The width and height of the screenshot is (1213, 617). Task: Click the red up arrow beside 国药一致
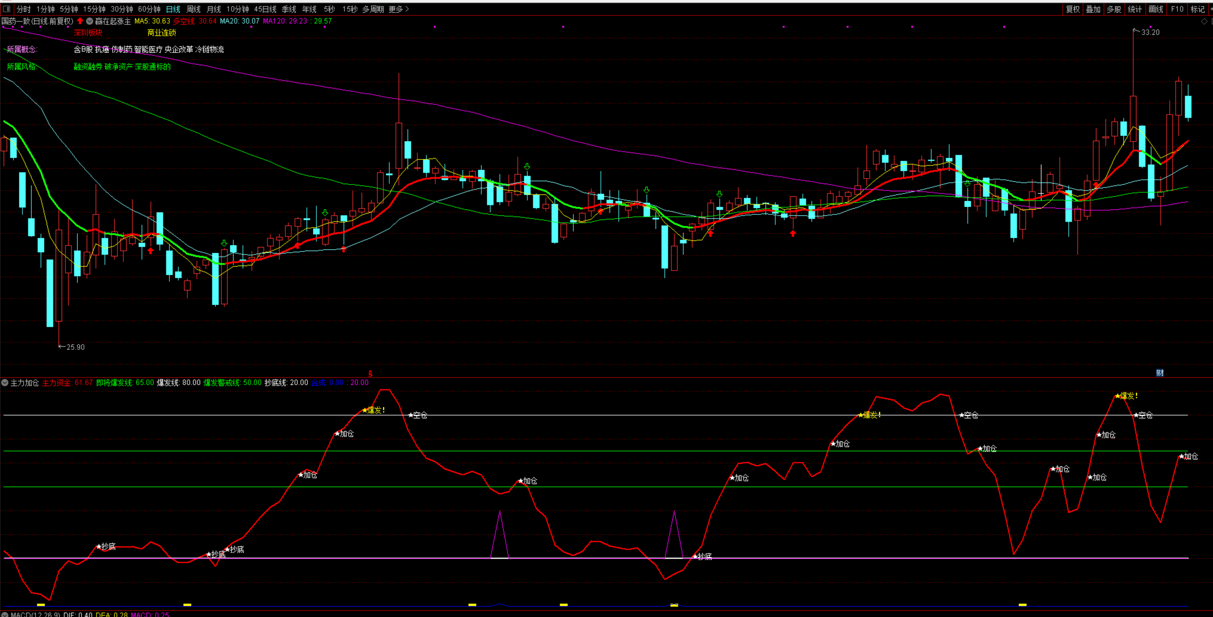80,21
